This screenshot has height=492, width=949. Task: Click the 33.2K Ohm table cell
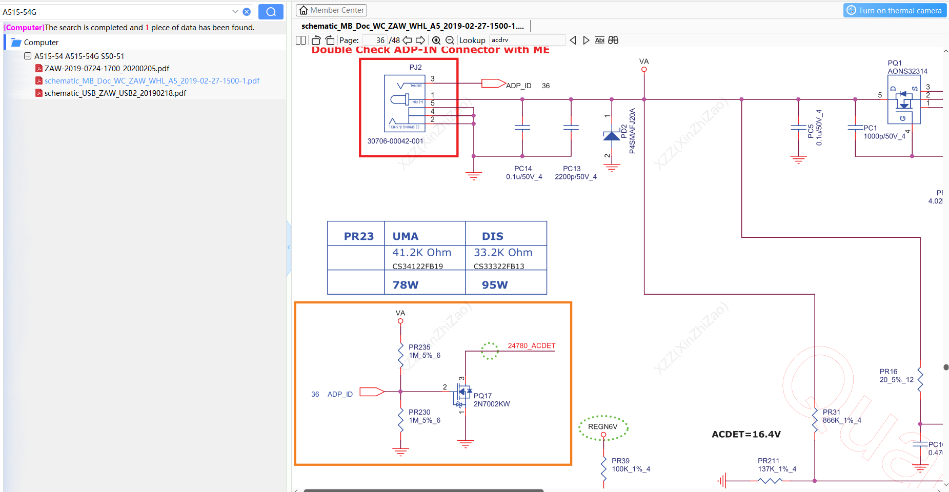pyautogui.click(x=503, y=253)
